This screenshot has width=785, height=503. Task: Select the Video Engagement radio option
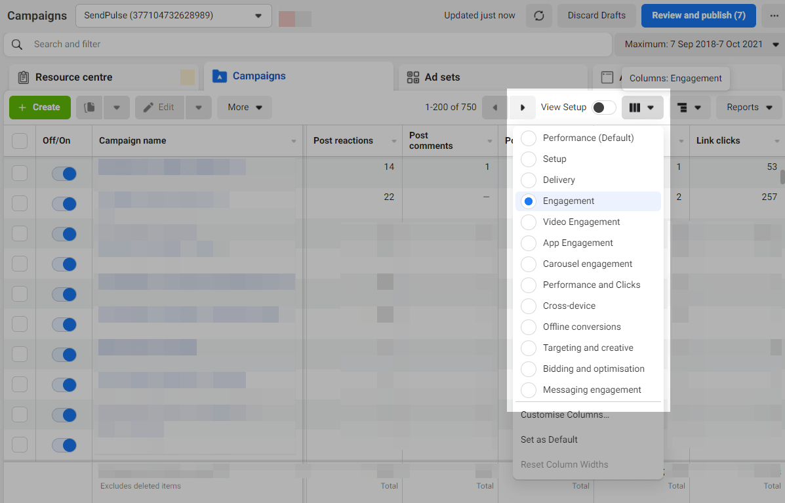coord(529,222)
